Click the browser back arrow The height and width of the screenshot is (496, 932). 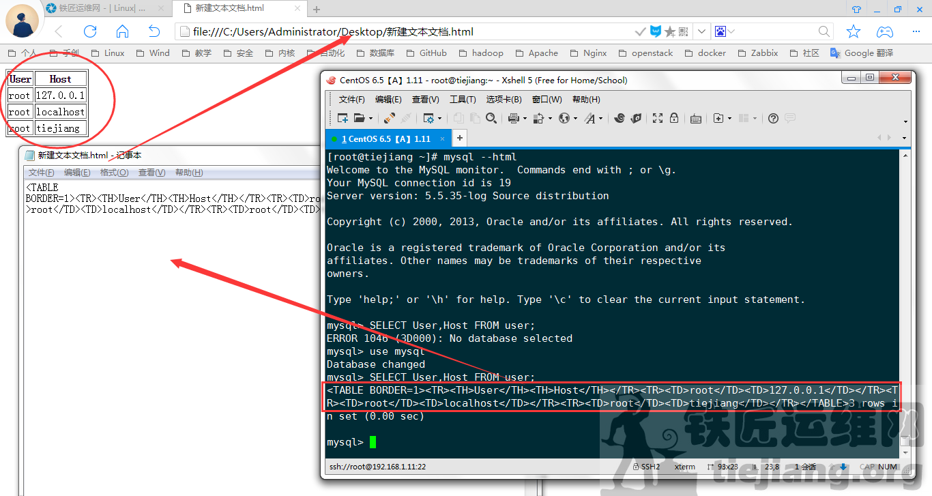[x=59, y=31]
